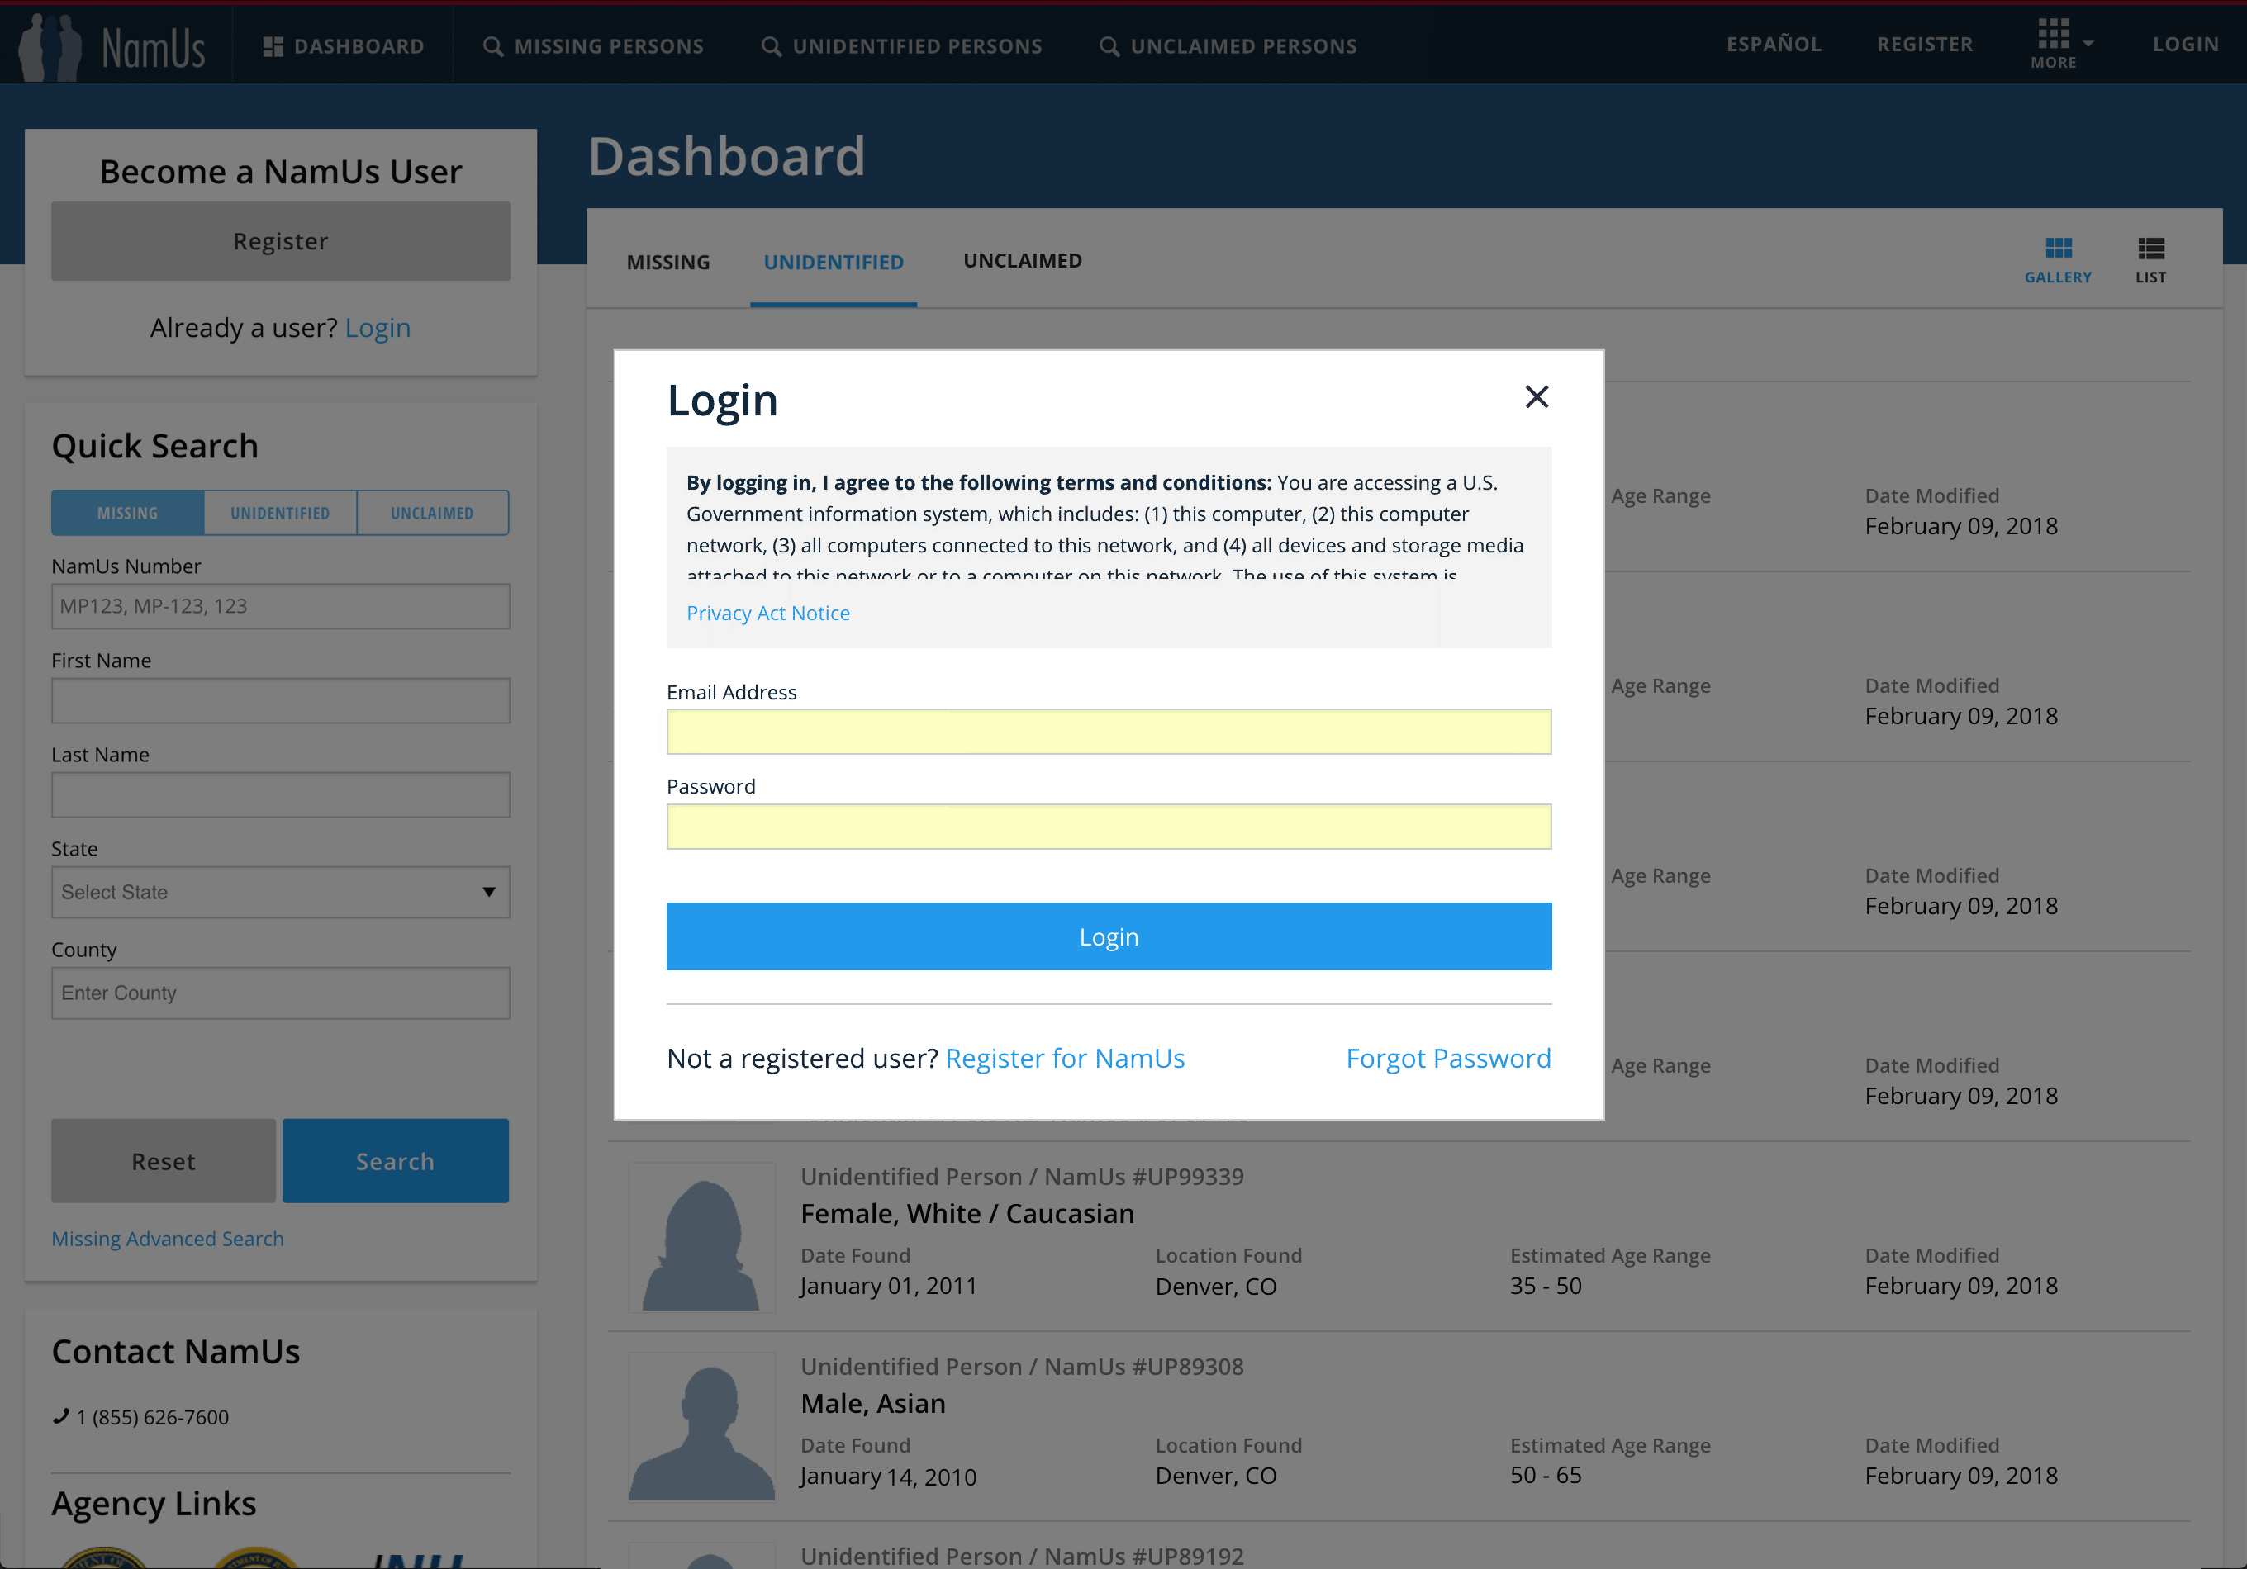This screenshot has height=1569, width=2247.
Task: Switch to List view icon
Action: [x=2151, y=260]
